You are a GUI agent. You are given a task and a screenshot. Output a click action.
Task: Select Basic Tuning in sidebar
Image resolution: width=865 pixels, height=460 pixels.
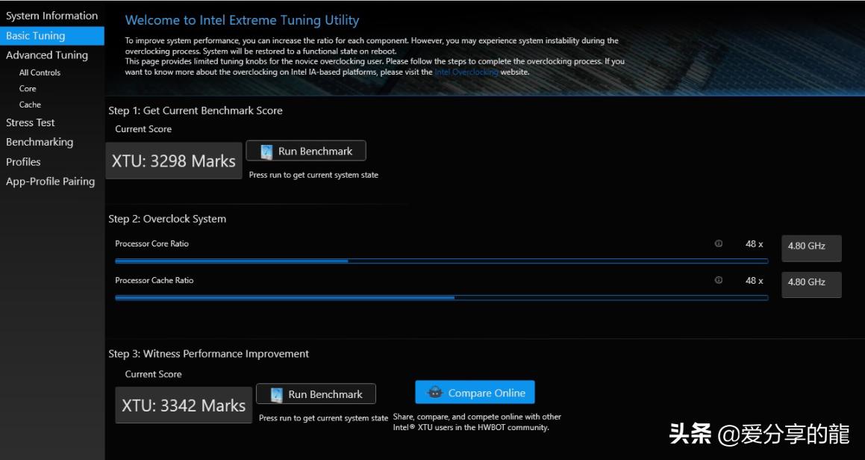36,35
